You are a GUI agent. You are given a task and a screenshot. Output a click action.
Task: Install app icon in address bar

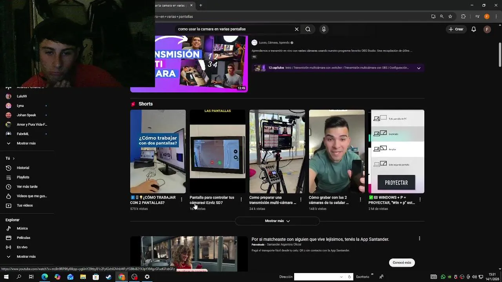coord(433,16)
